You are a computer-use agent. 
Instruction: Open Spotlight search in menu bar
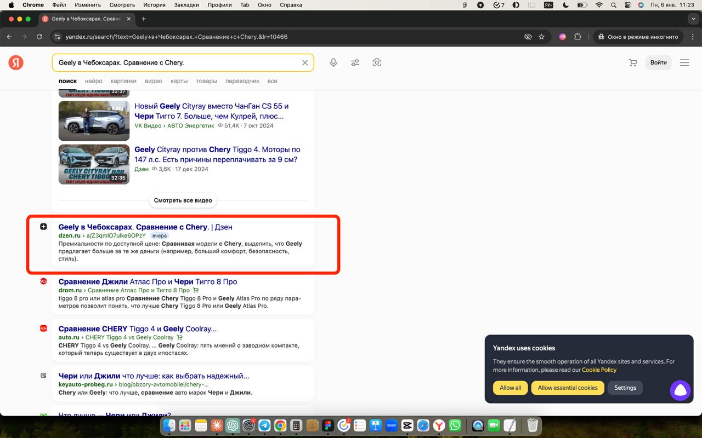point(614,5)
